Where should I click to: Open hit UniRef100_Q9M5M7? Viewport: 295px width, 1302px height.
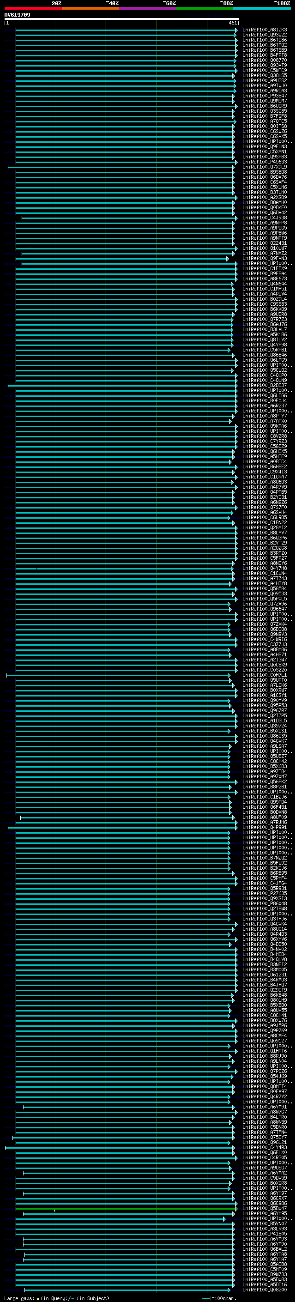pyautogui.click(x=264, y=101)
